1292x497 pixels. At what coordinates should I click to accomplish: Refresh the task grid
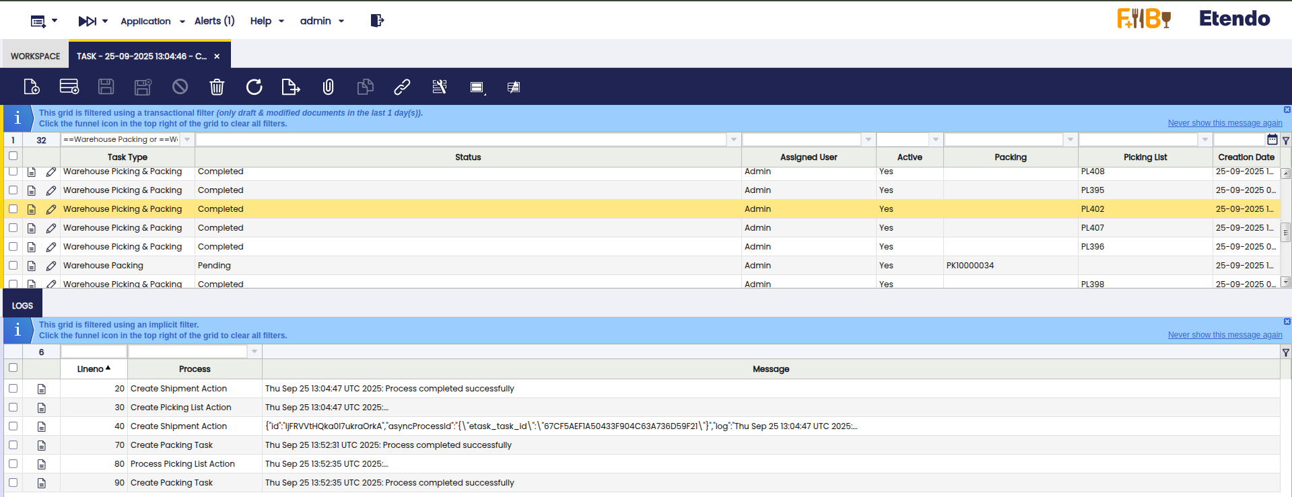coord(254,87)
